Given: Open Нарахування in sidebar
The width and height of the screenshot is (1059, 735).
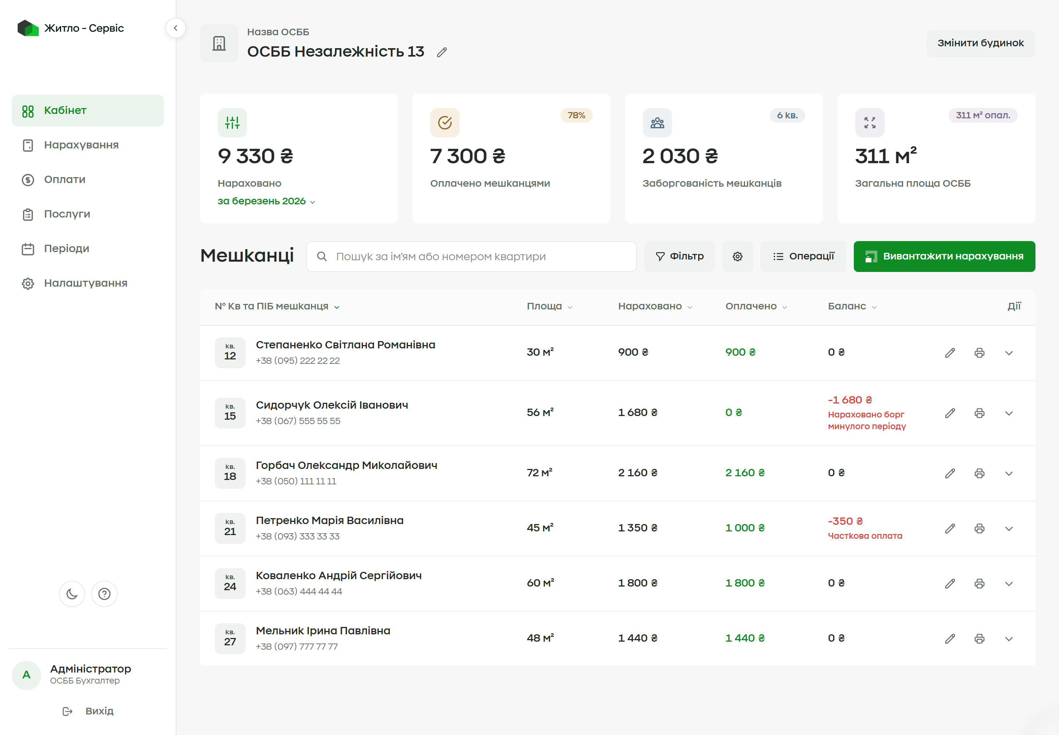Looking at the screenshot, I should coord(88,146).
